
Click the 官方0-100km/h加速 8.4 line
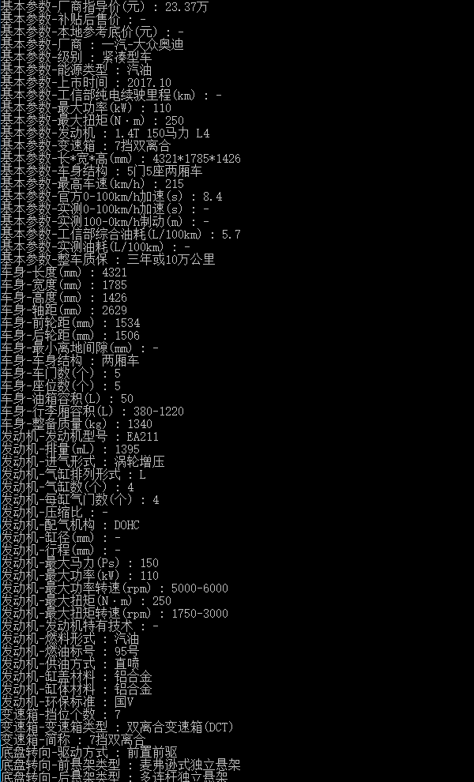click(x=111, y=197)
